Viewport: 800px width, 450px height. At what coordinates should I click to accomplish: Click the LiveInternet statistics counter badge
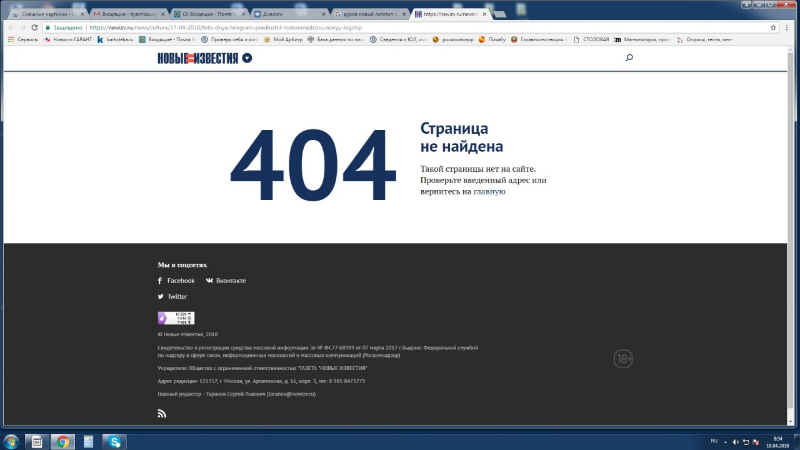(176, 318)
